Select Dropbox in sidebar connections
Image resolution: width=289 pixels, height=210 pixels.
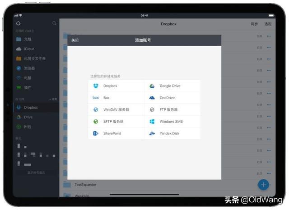(36, 108)
